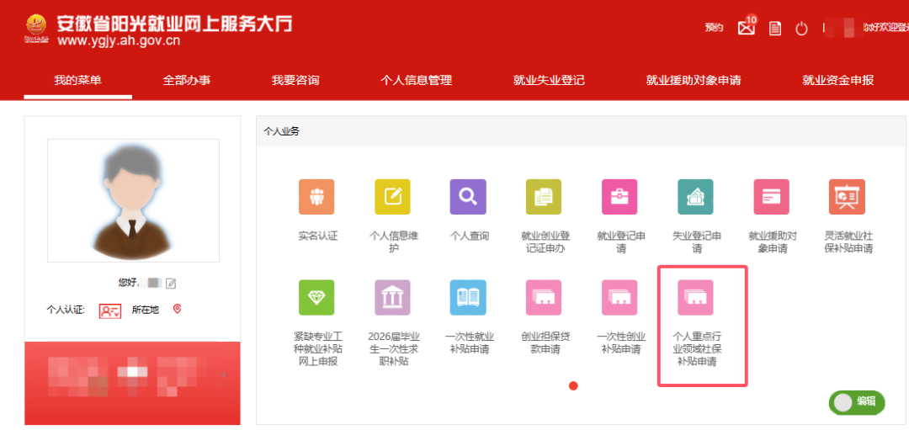Open the 就业资金申报 menu tab

coord(837,81)
